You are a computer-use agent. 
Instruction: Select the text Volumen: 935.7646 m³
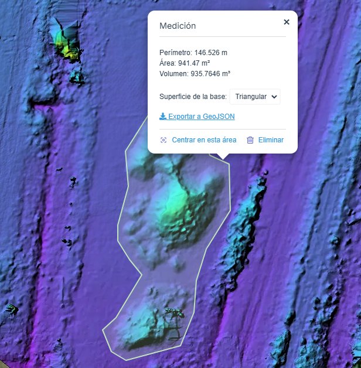195,74
